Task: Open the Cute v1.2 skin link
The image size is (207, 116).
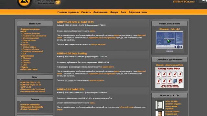Action: [175, 29]
